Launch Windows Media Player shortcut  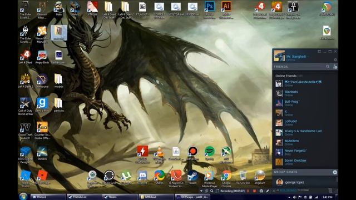click(x=209, y=179)
